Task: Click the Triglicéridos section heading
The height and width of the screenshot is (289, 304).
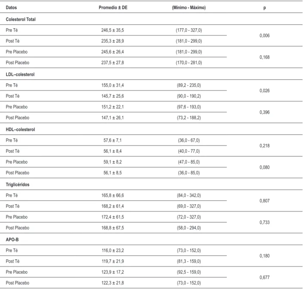Action: point(18,185)
